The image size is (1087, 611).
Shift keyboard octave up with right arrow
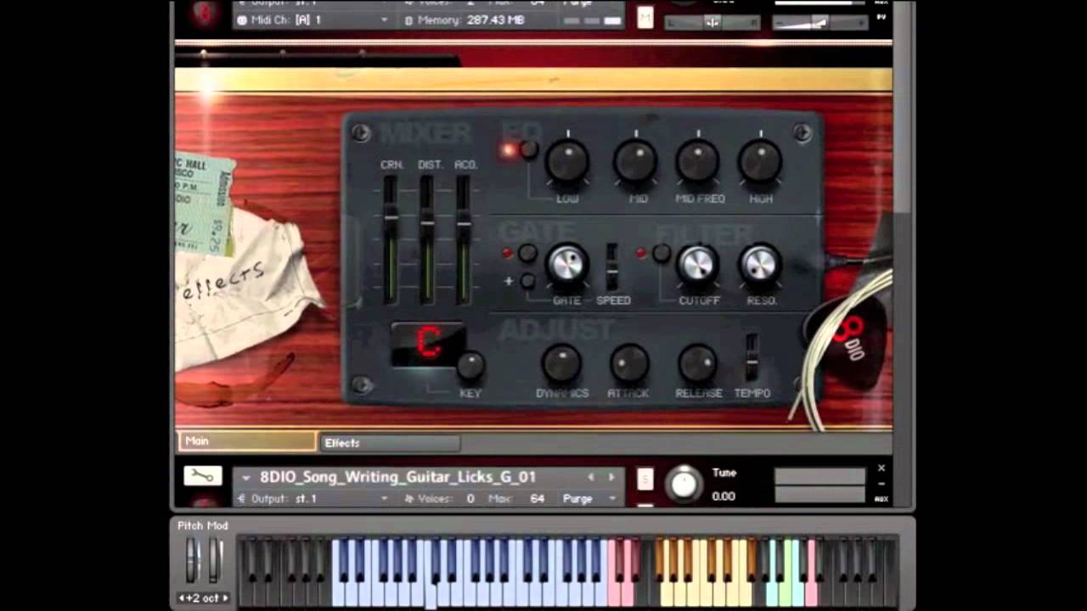[225, 598]
